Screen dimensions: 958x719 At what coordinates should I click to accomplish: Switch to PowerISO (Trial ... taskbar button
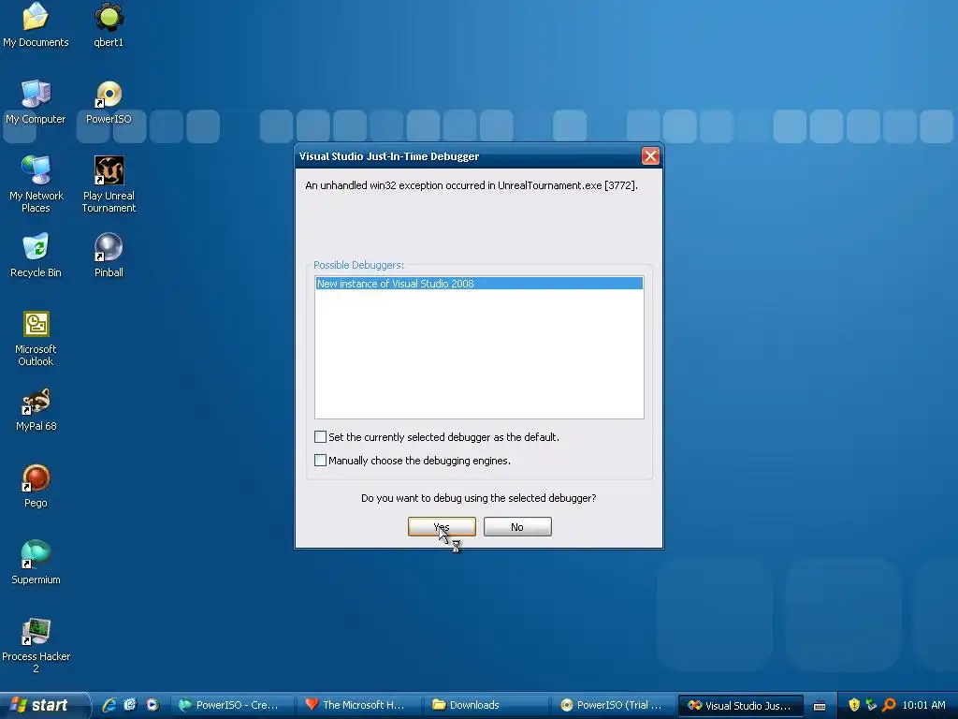[x=614, y=705]
